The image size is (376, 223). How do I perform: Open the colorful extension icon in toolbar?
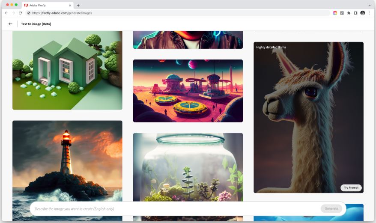[335, 13]
